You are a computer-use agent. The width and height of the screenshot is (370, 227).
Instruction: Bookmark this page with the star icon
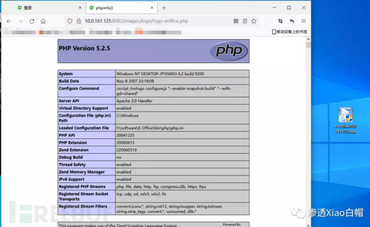click(x=254, y=21)
